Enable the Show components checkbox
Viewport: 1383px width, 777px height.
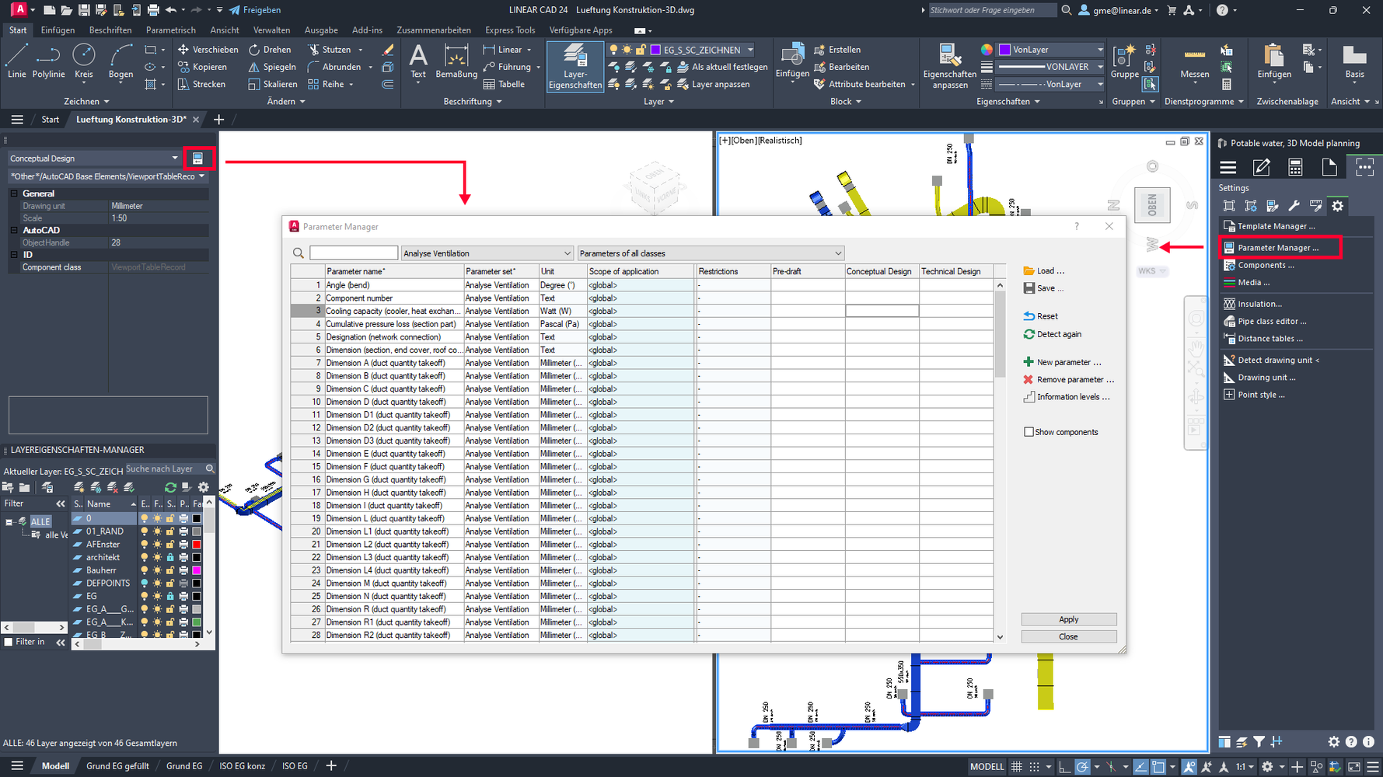pyautogui.click(x=1029, y=432)
